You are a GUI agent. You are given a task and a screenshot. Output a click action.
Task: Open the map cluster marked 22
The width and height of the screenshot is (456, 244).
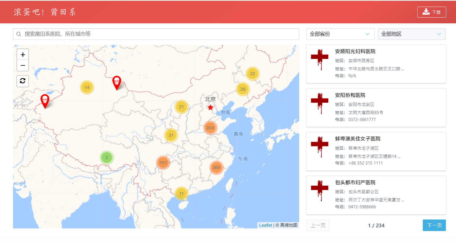point(253,74)
